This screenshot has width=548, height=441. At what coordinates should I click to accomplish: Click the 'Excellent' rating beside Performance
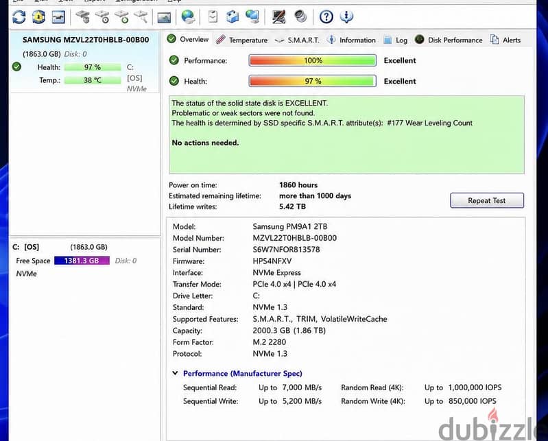[x=400, y=60]
